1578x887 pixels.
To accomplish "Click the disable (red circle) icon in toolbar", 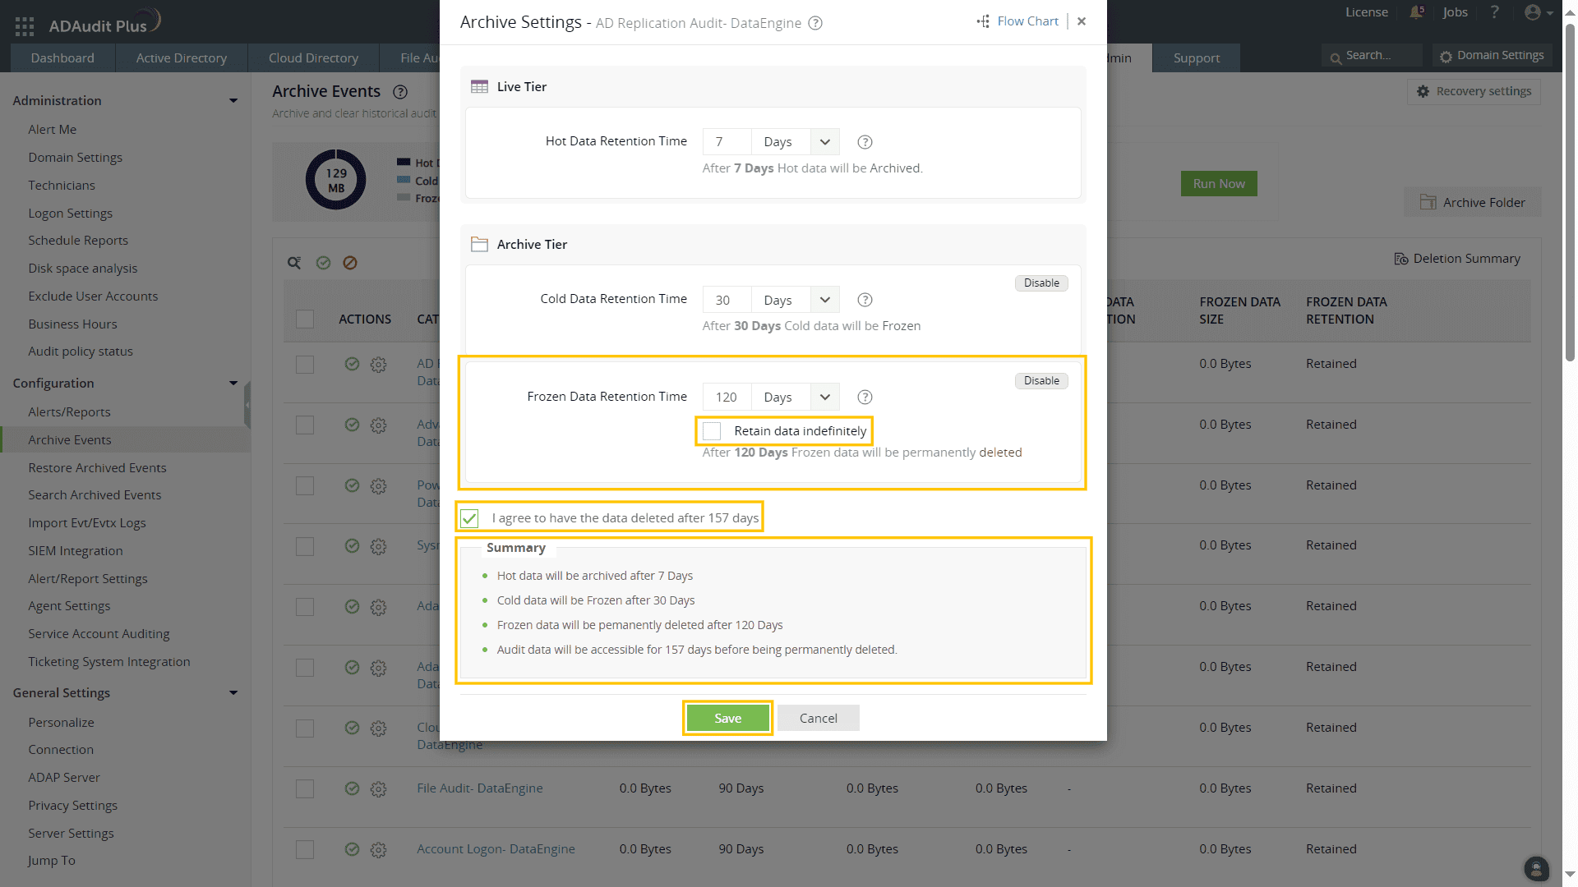I will [x=350, y=263].
